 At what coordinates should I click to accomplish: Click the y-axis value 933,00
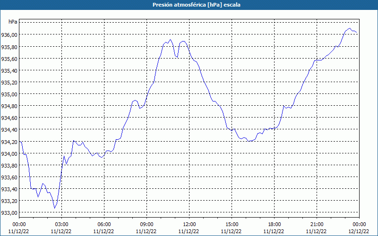tap(9, 213)
